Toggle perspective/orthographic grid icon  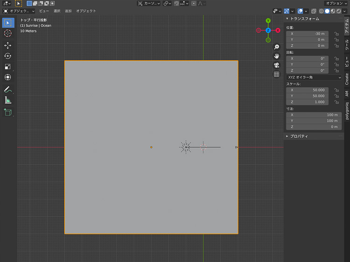tap(276, 74)
